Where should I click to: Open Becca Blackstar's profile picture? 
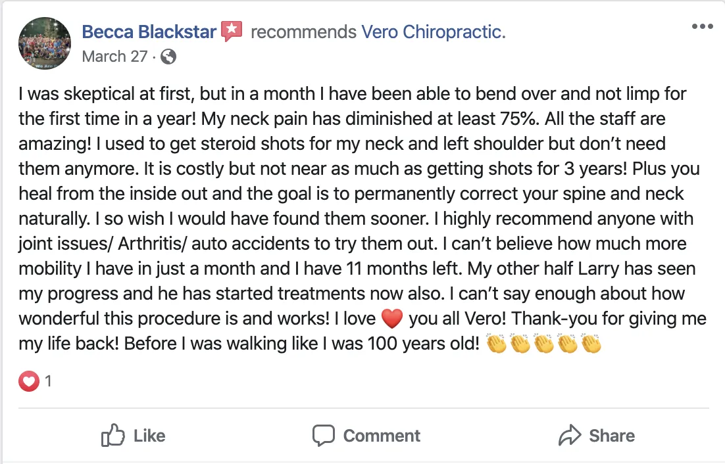coord(45,43)
